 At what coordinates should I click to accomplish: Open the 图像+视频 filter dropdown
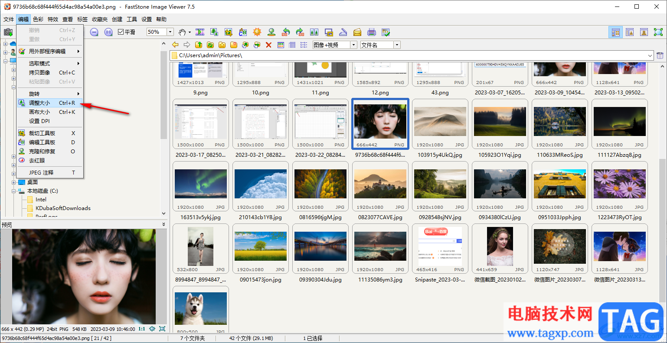click(354, 45)
